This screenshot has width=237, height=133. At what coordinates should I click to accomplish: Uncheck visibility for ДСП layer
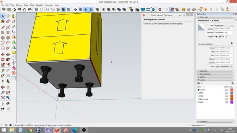point(226,93)
